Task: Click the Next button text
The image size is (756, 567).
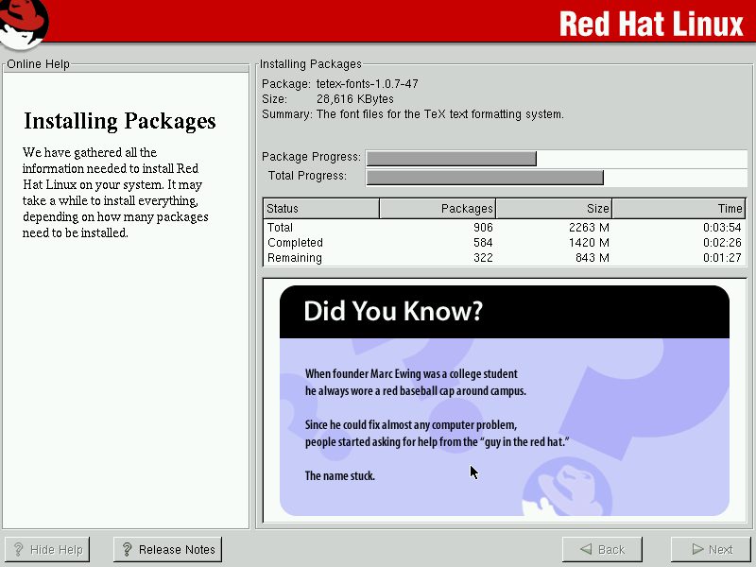Action: [x=721, y=550]
